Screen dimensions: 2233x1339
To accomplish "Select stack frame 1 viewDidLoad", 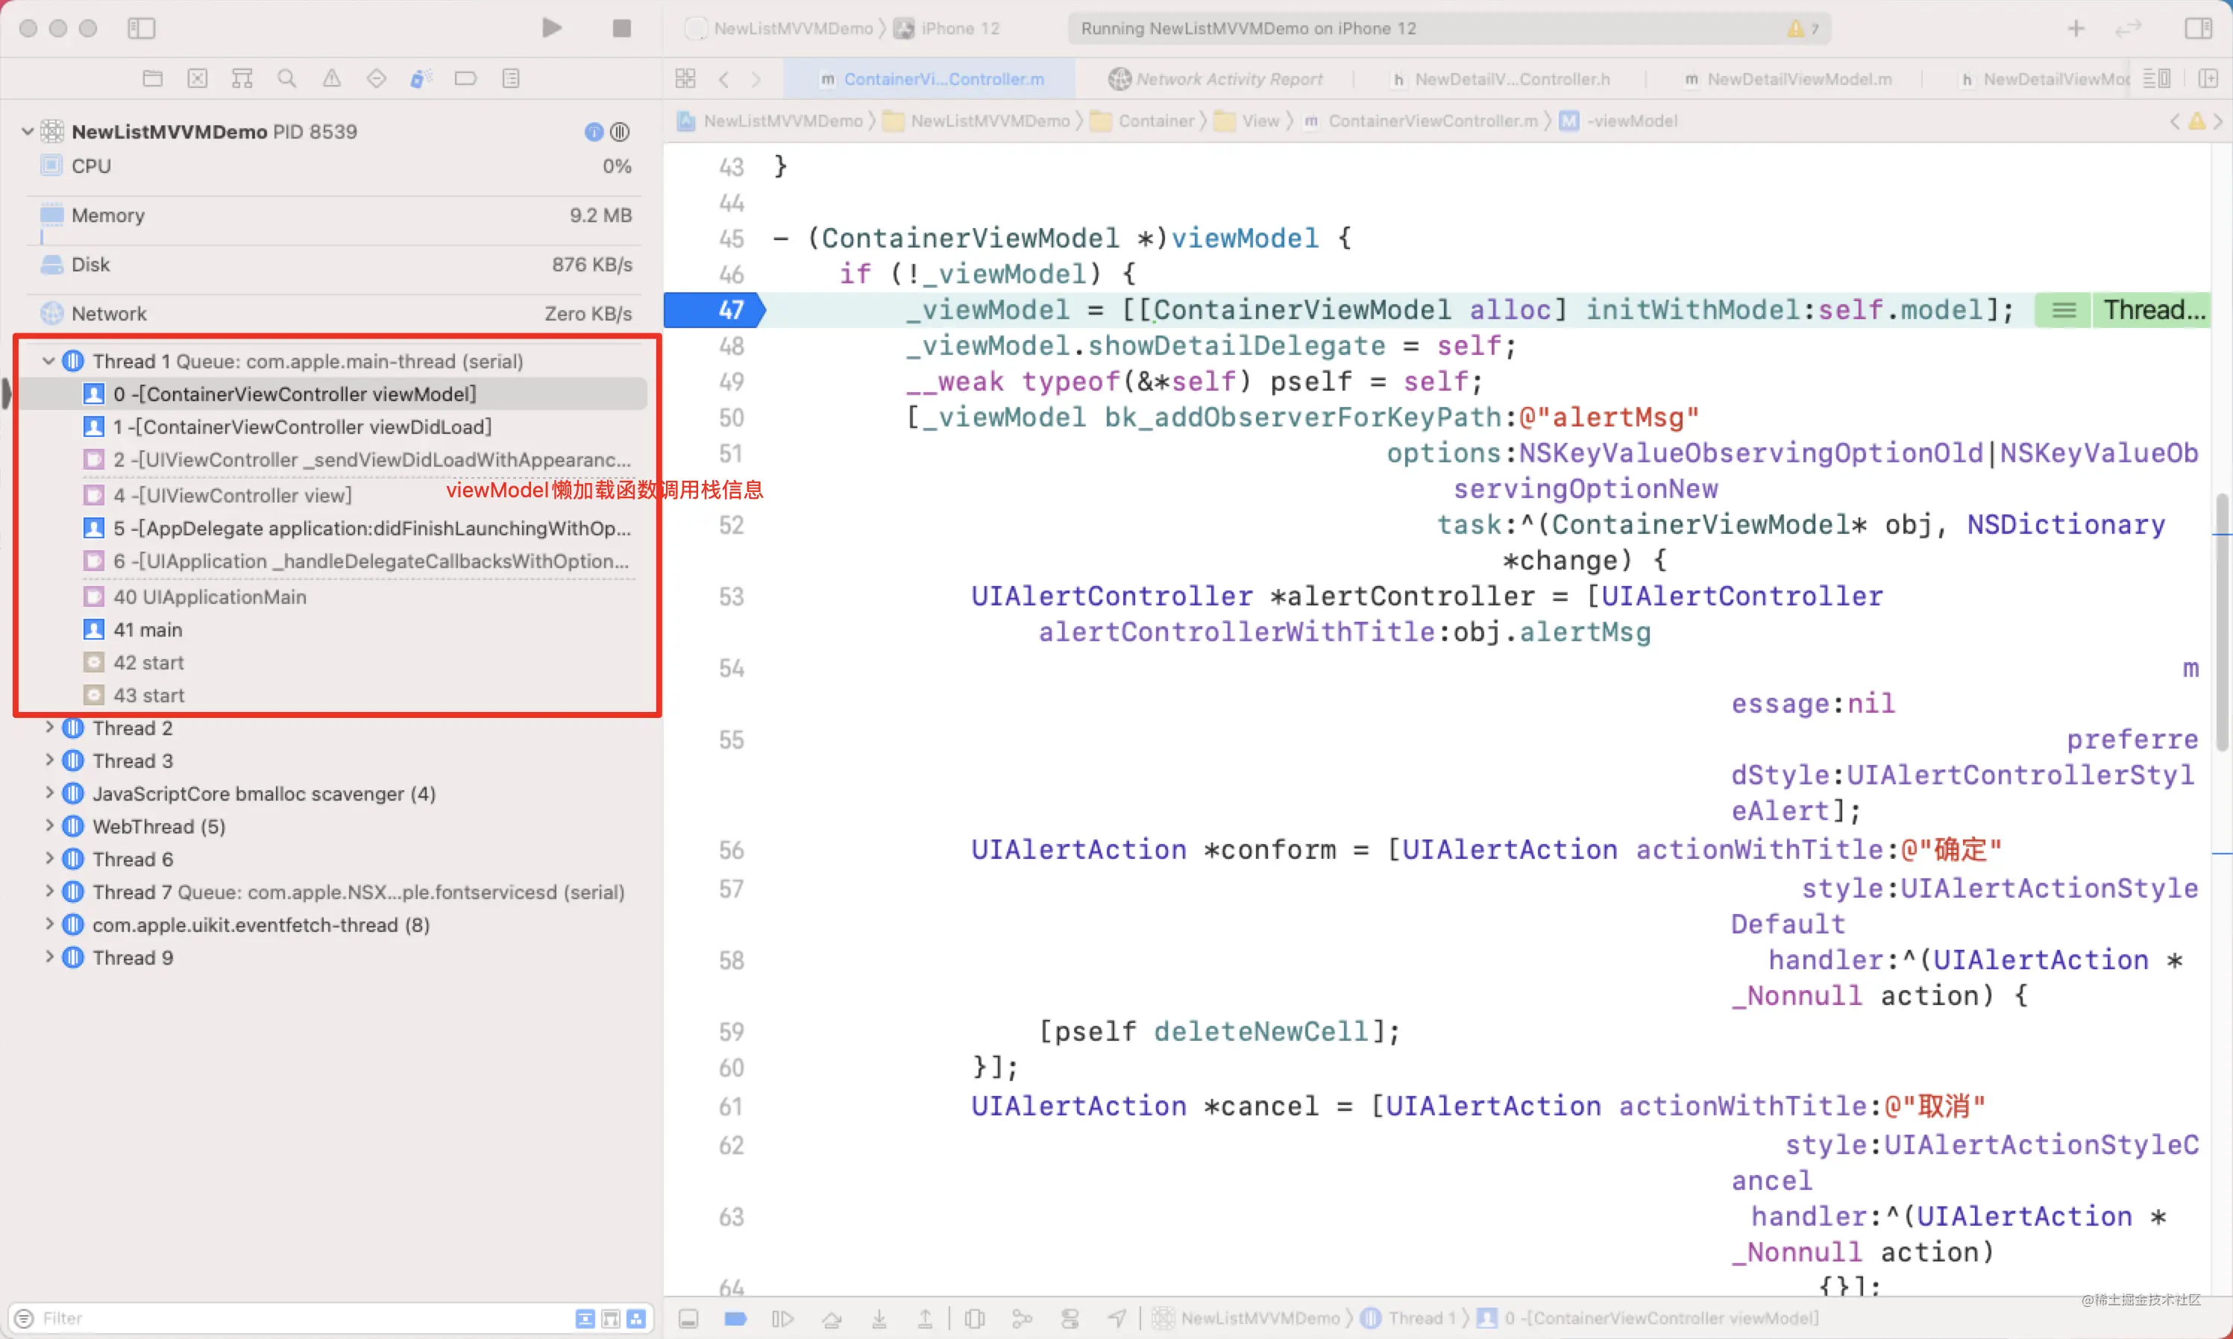I will 302,426.
